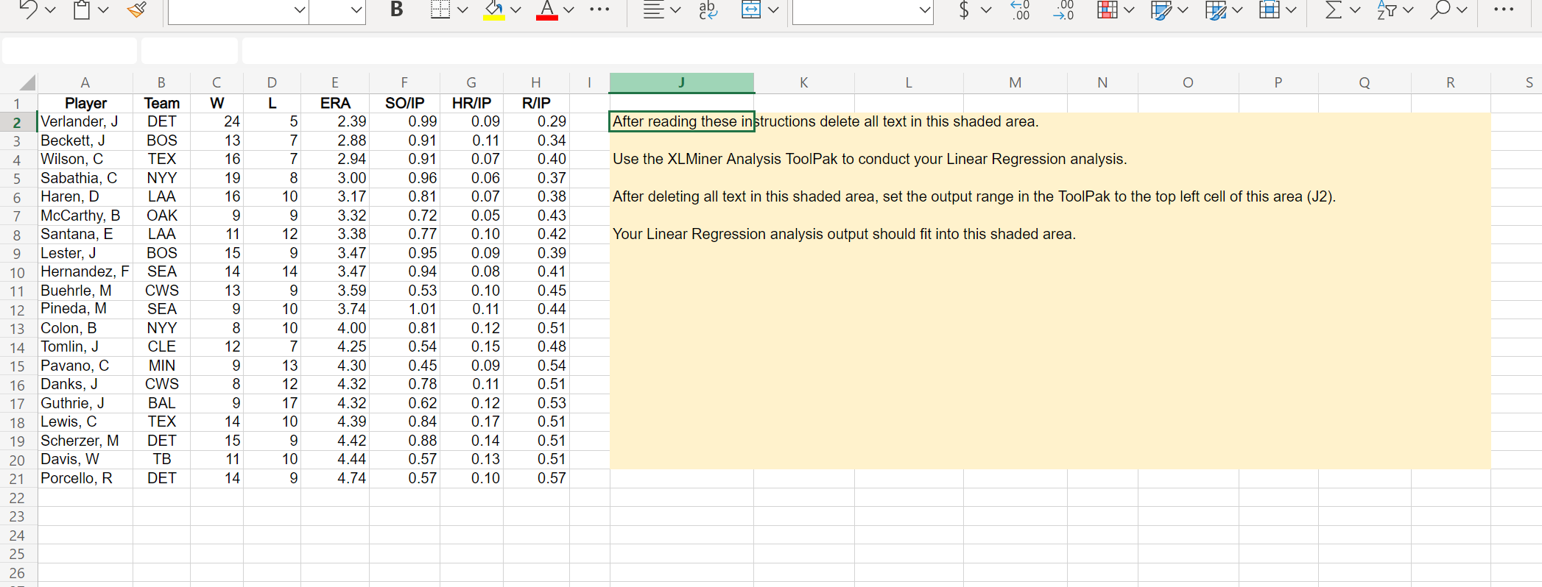
Task: Click the 'After deleting all text' instruction line
Action: click(x=974, y=196)
